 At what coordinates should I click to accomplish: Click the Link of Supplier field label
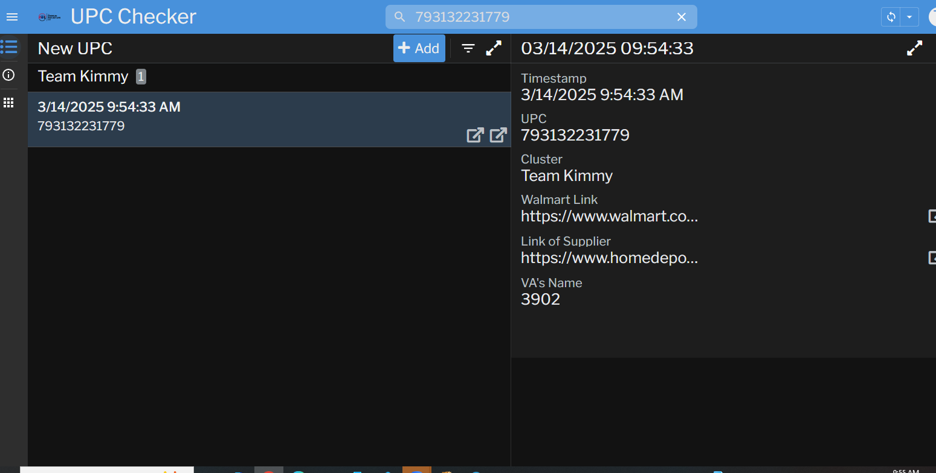pyautogui.click(x=566, y=241)
